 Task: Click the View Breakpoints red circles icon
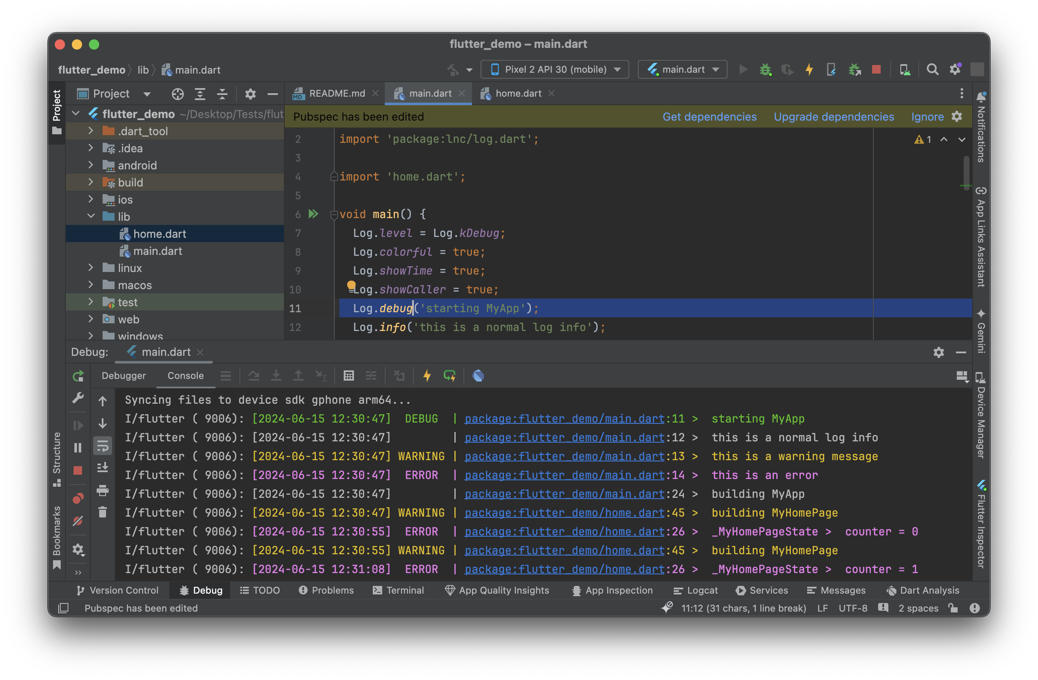78,499
